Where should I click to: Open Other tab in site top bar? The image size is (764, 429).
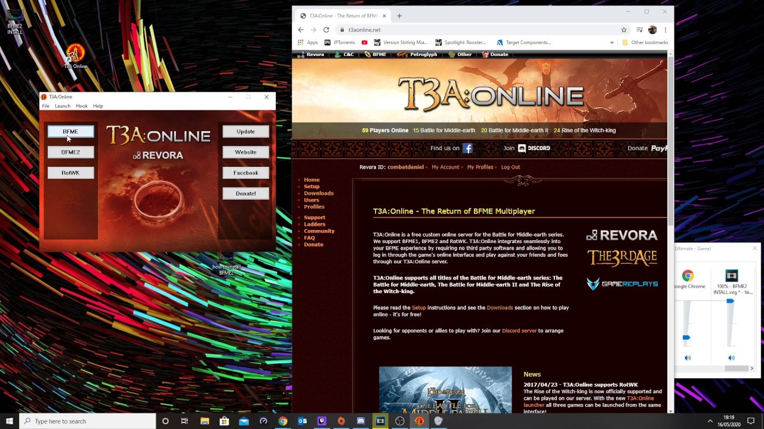(460, 54)
